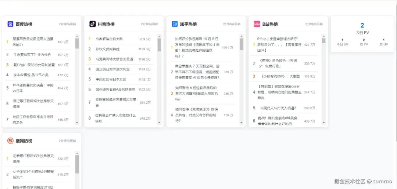Click heat value 1209.5万 in Douyin list
This screenshot has height=189, width=397.
click(144, 39)
